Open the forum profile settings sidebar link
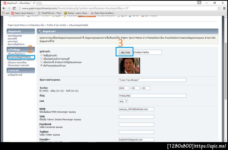 tap(19, 57)
